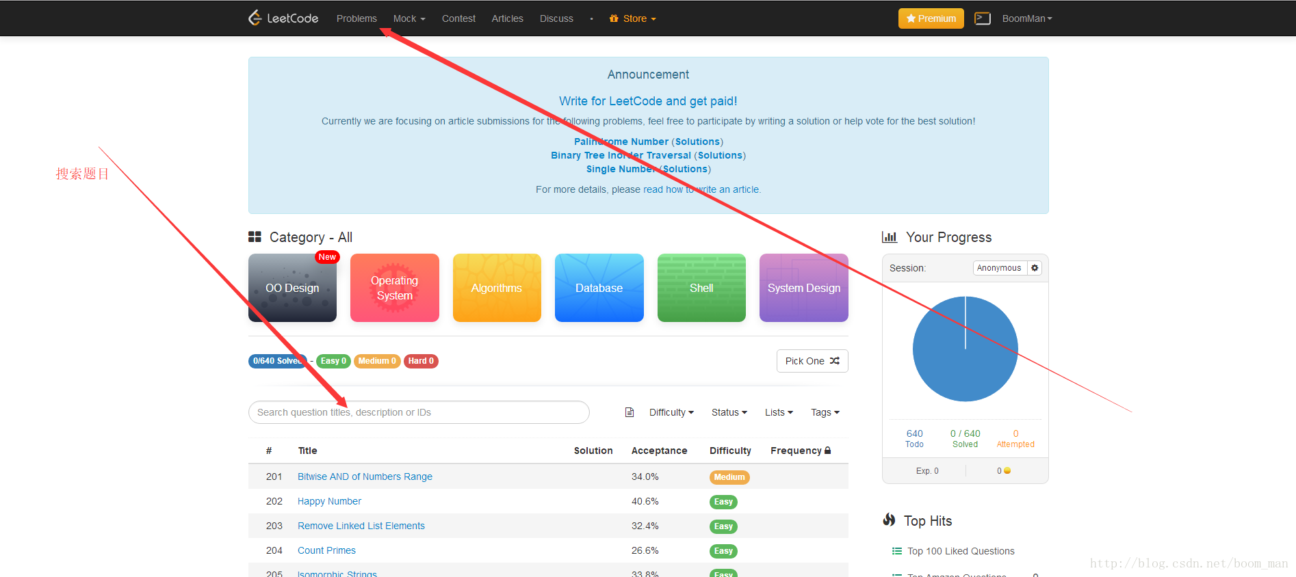1296x577 pixels.
Task: Open the BoomMan user menu
Action: tap(1027, 18)
